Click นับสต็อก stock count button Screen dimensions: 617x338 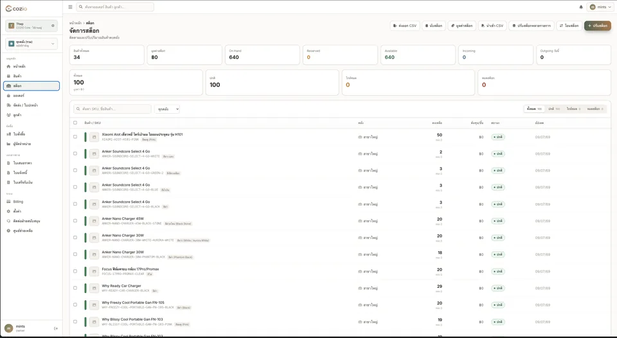pyautogui.click(x=434, y=26)
